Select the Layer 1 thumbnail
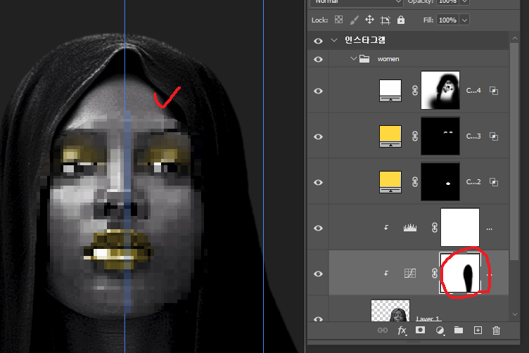529x353 pixels. click(390, 311)
